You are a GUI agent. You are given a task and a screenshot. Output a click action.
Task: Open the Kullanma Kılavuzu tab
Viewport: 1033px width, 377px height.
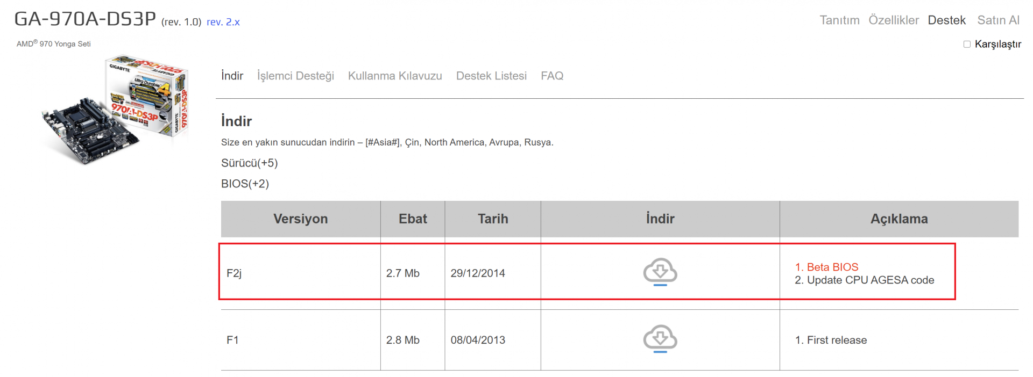click(x=395, y=76)
